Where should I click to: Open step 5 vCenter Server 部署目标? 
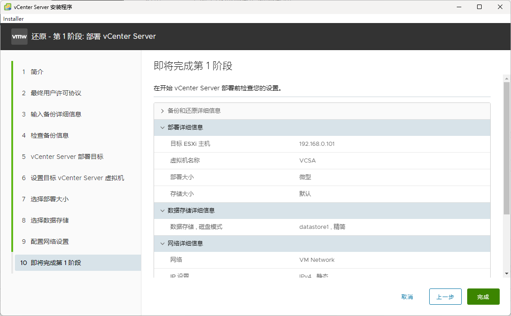(67, 157)
